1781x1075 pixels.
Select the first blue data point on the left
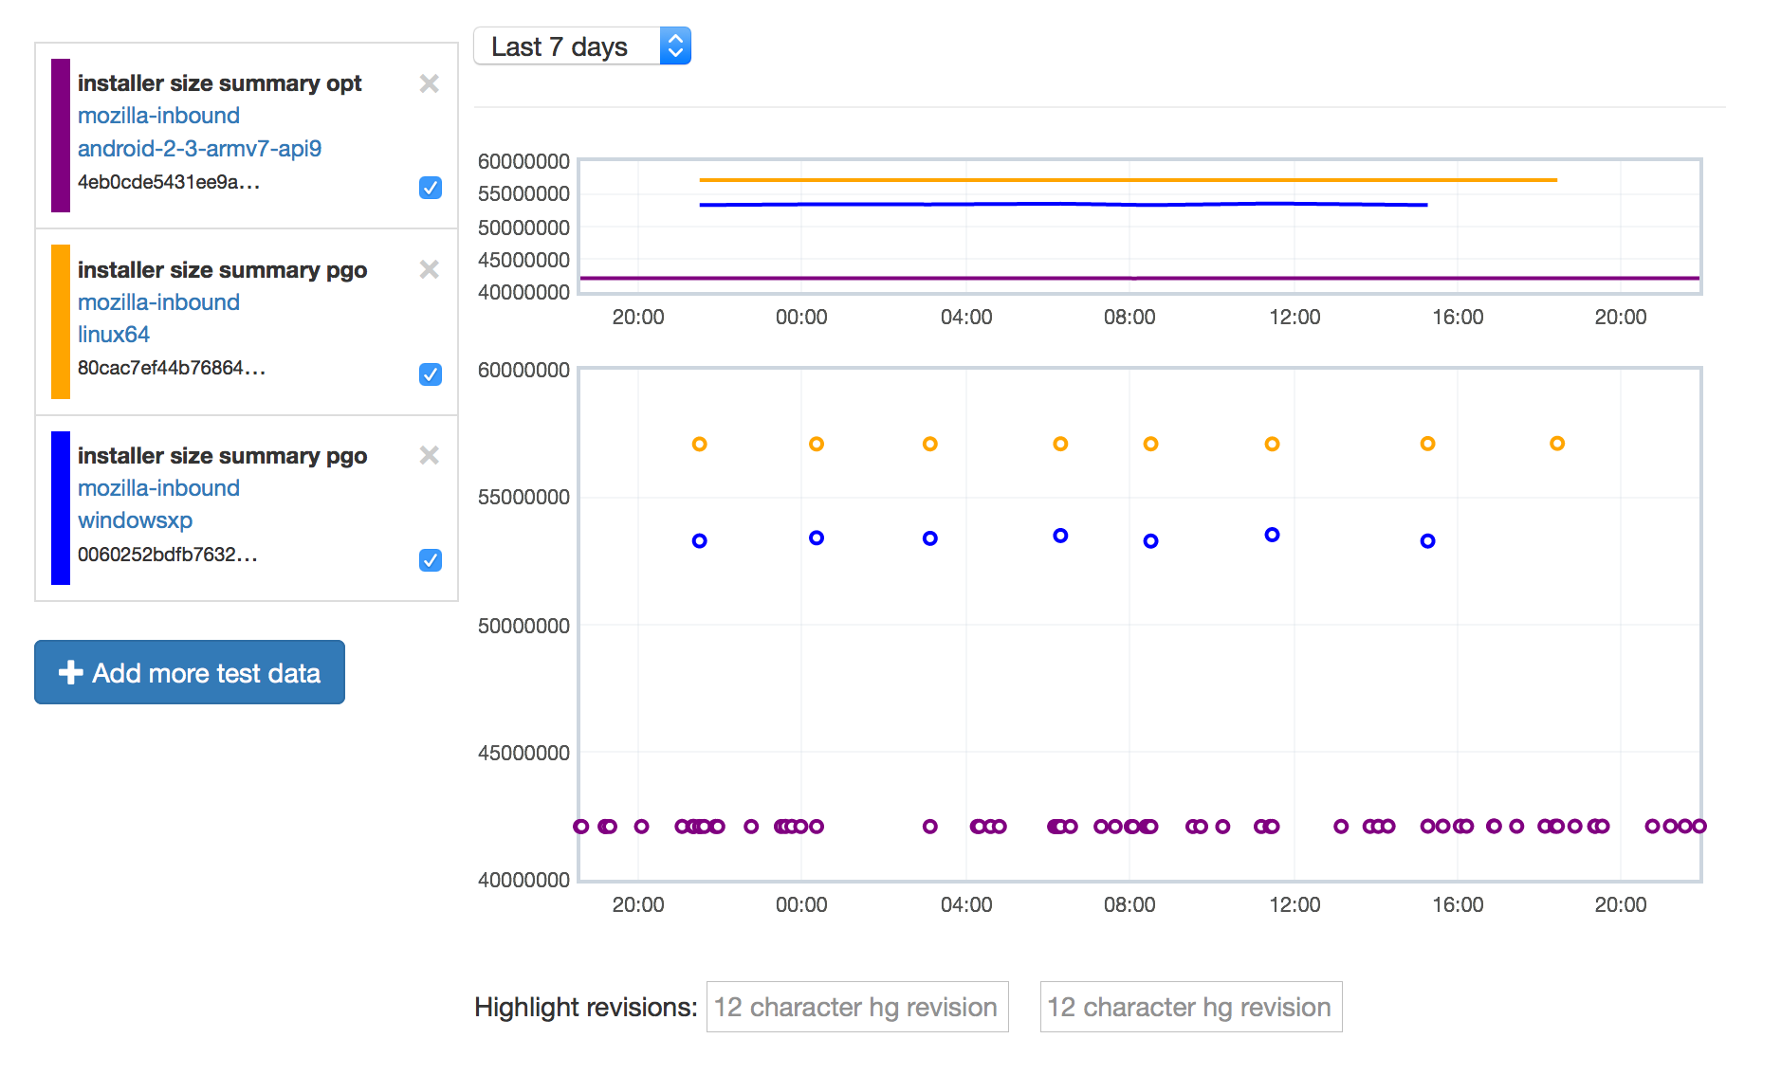coord(699,541)
